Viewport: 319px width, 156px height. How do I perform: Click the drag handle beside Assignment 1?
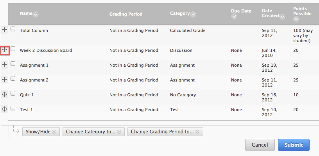click(x=4, y=65)
